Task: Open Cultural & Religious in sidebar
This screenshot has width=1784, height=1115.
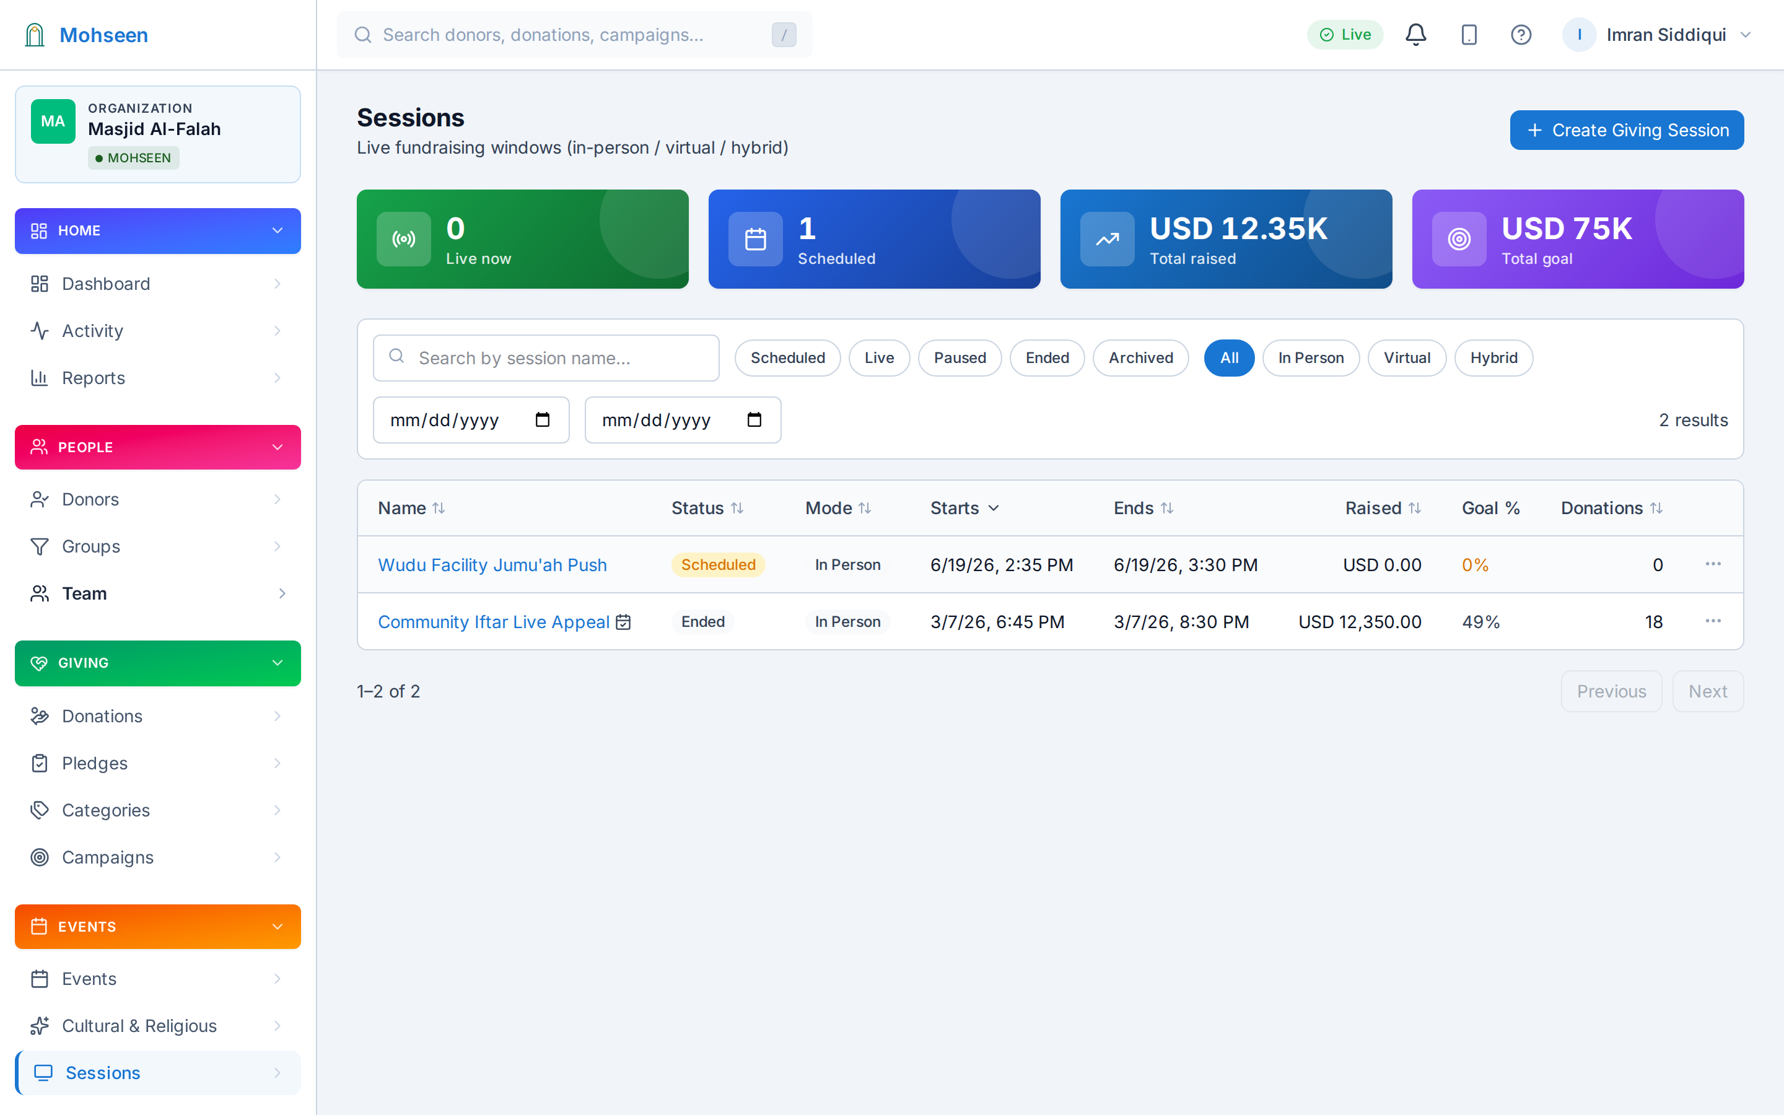Action: pos(158,1026)
